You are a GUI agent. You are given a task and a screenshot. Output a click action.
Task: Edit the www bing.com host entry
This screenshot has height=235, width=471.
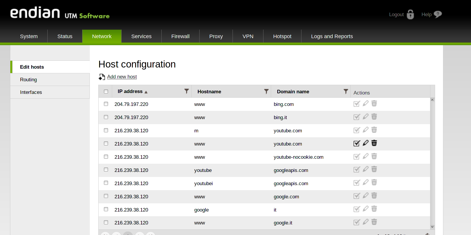pos(366,103)
